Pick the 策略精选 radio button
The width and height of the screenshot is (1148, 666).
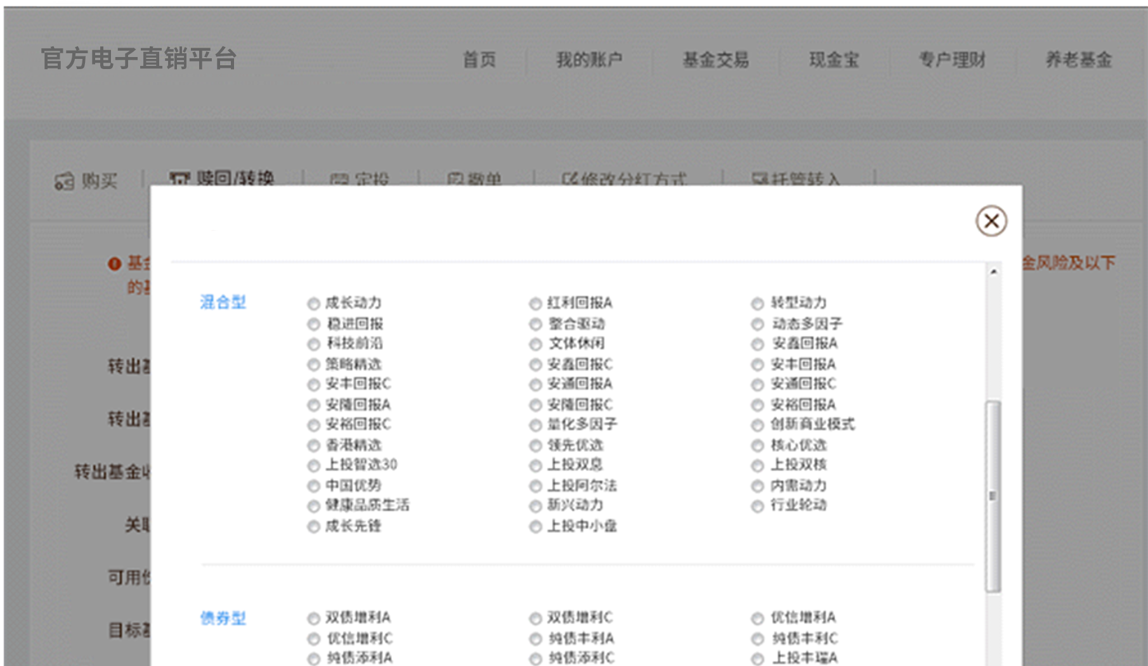click(313, 365)
